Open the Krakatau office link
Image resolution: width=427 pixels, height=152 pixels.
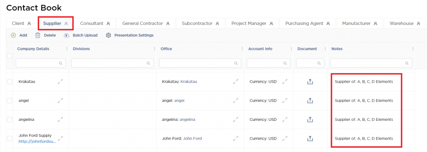click(x=189, y=81)
